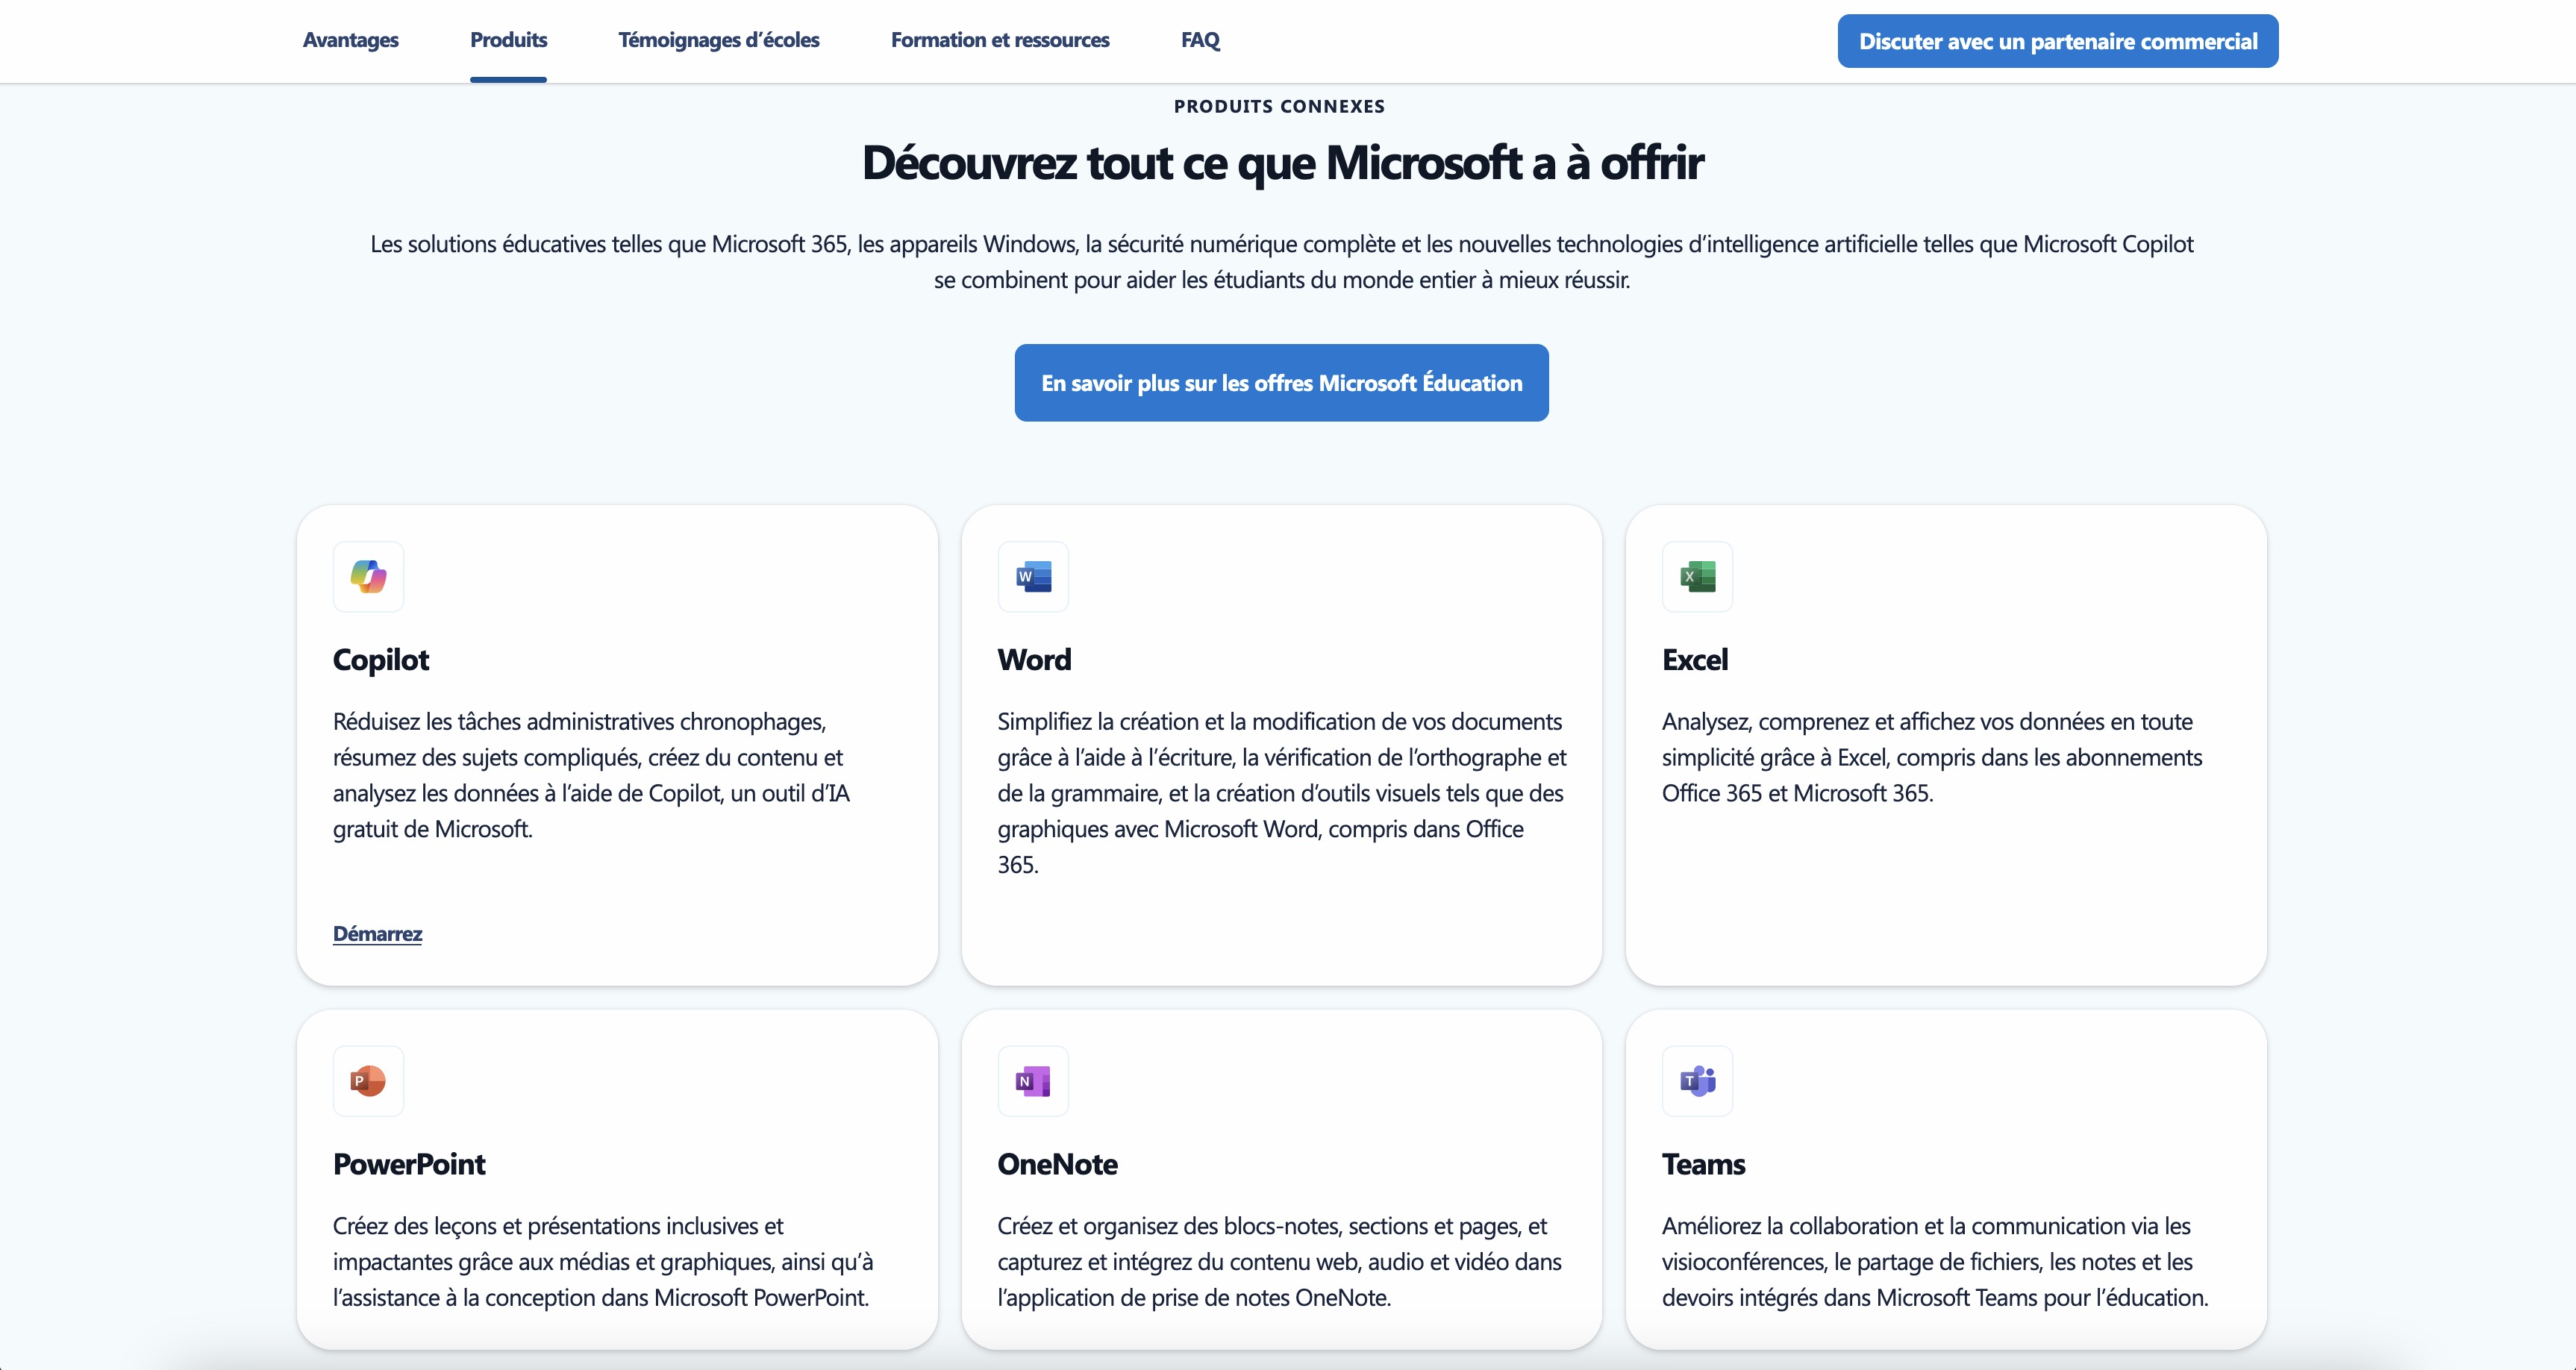
Task: Open Formation et ressources tab
Action: click(1000, 40)
